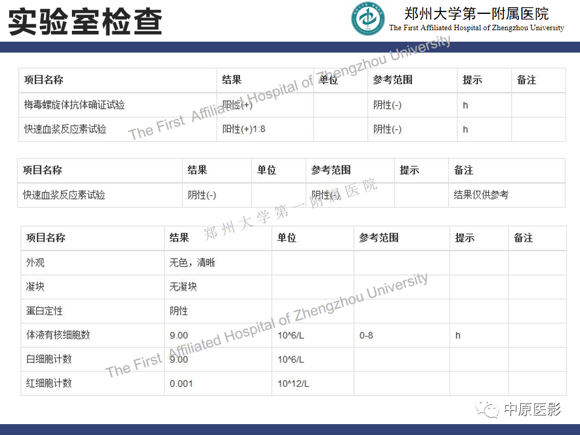580x435 pixels.
Task: Click the hospital name 郑州大学第一附属医院
Action: pyautogui.click(x=477, y=14)
